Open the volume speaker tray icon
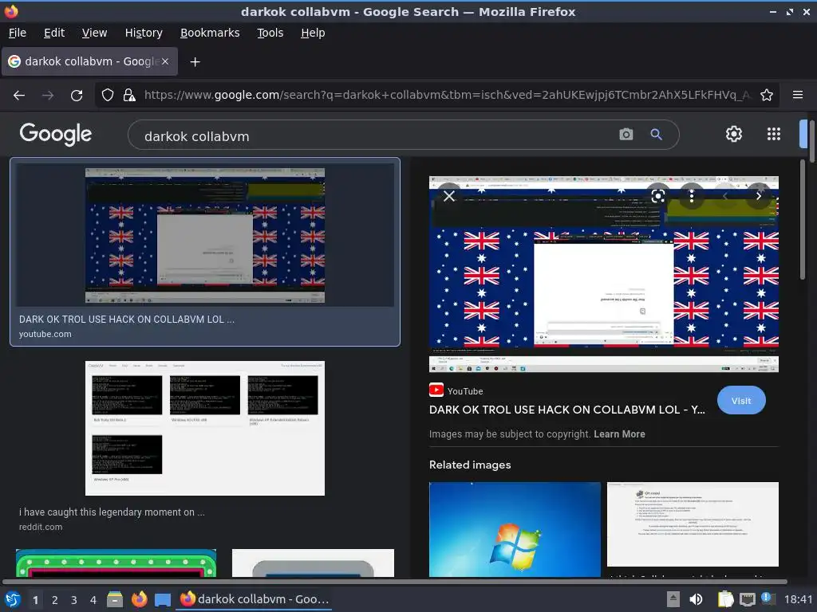Screen dimensions: 817x612 tap(696, 599)
